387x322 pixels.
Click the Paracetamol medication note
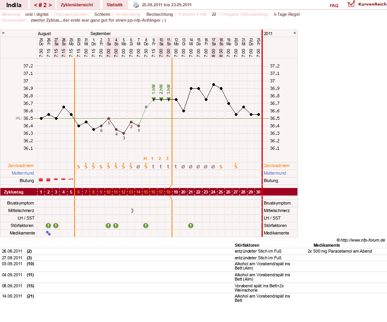pos(340,251)
